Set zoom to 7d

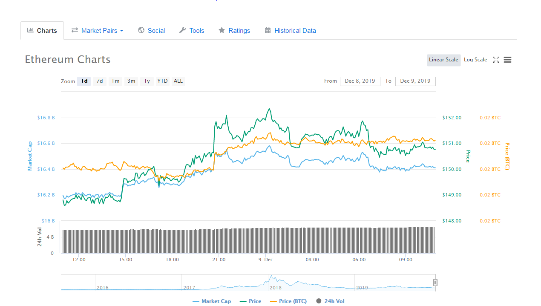[x=100, y=81]
